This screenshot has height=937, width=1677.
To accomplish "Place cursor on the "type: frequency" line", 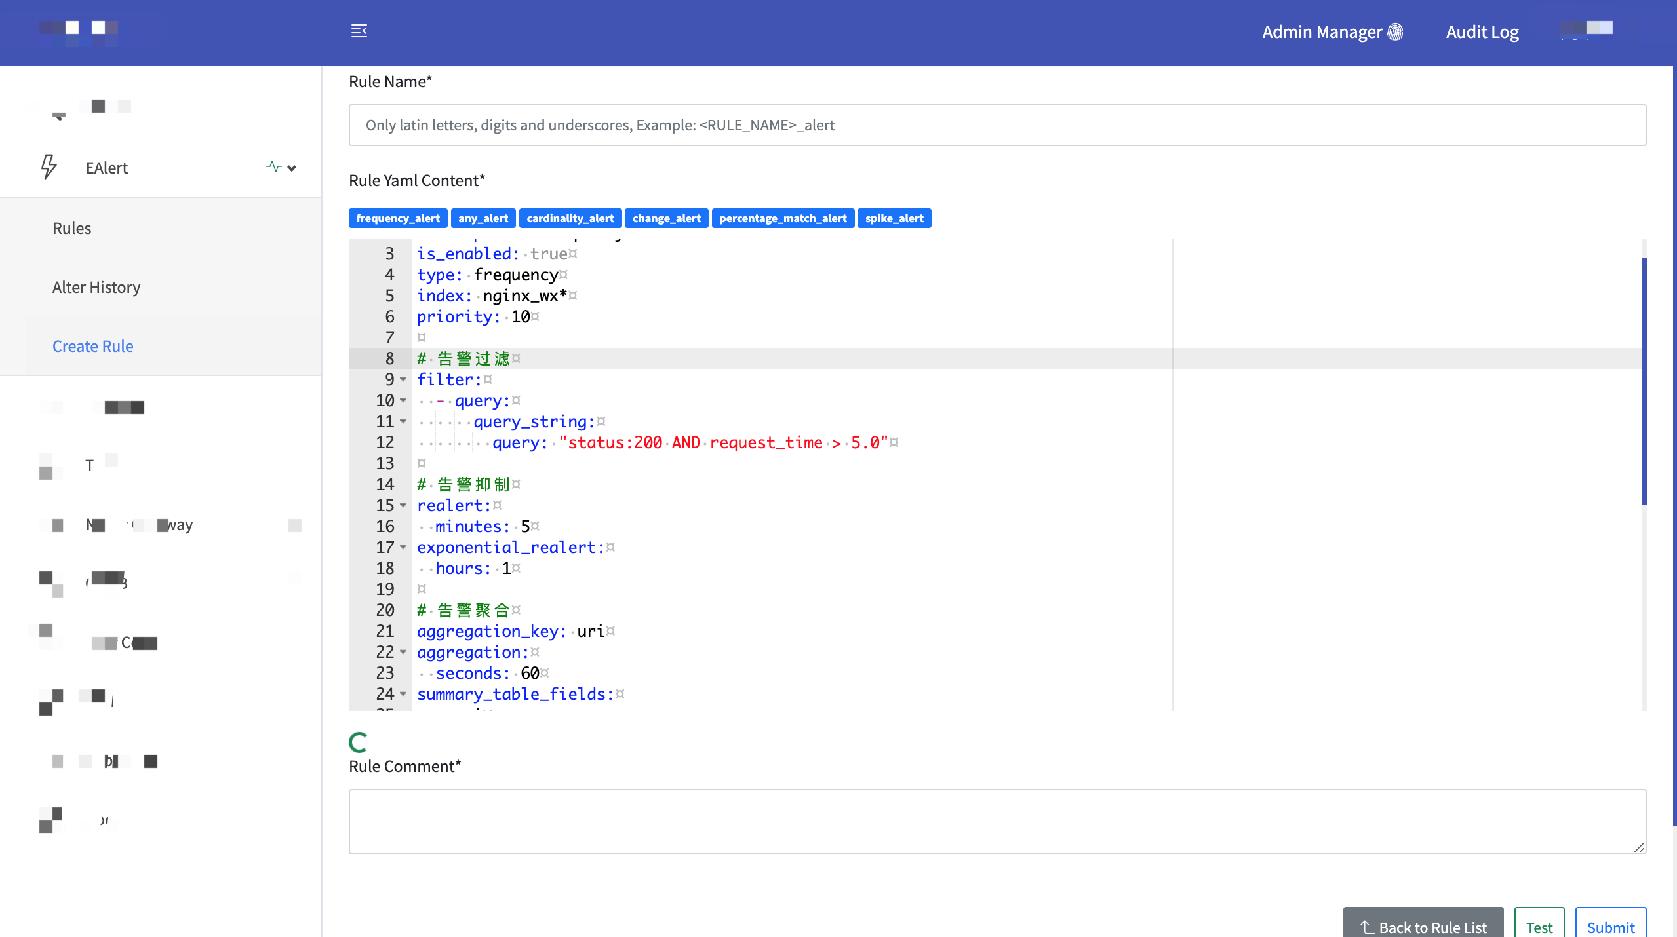I will (492, 275).
